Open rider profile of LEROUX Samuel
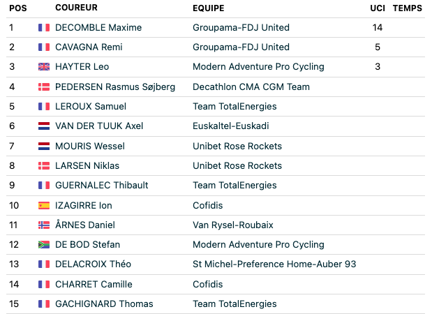Screen dimensions: 432x314 (x=91, y=106)
